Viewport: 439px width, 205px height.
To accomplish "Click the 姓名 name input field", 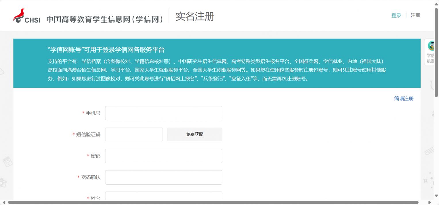I will coord(163,197).
